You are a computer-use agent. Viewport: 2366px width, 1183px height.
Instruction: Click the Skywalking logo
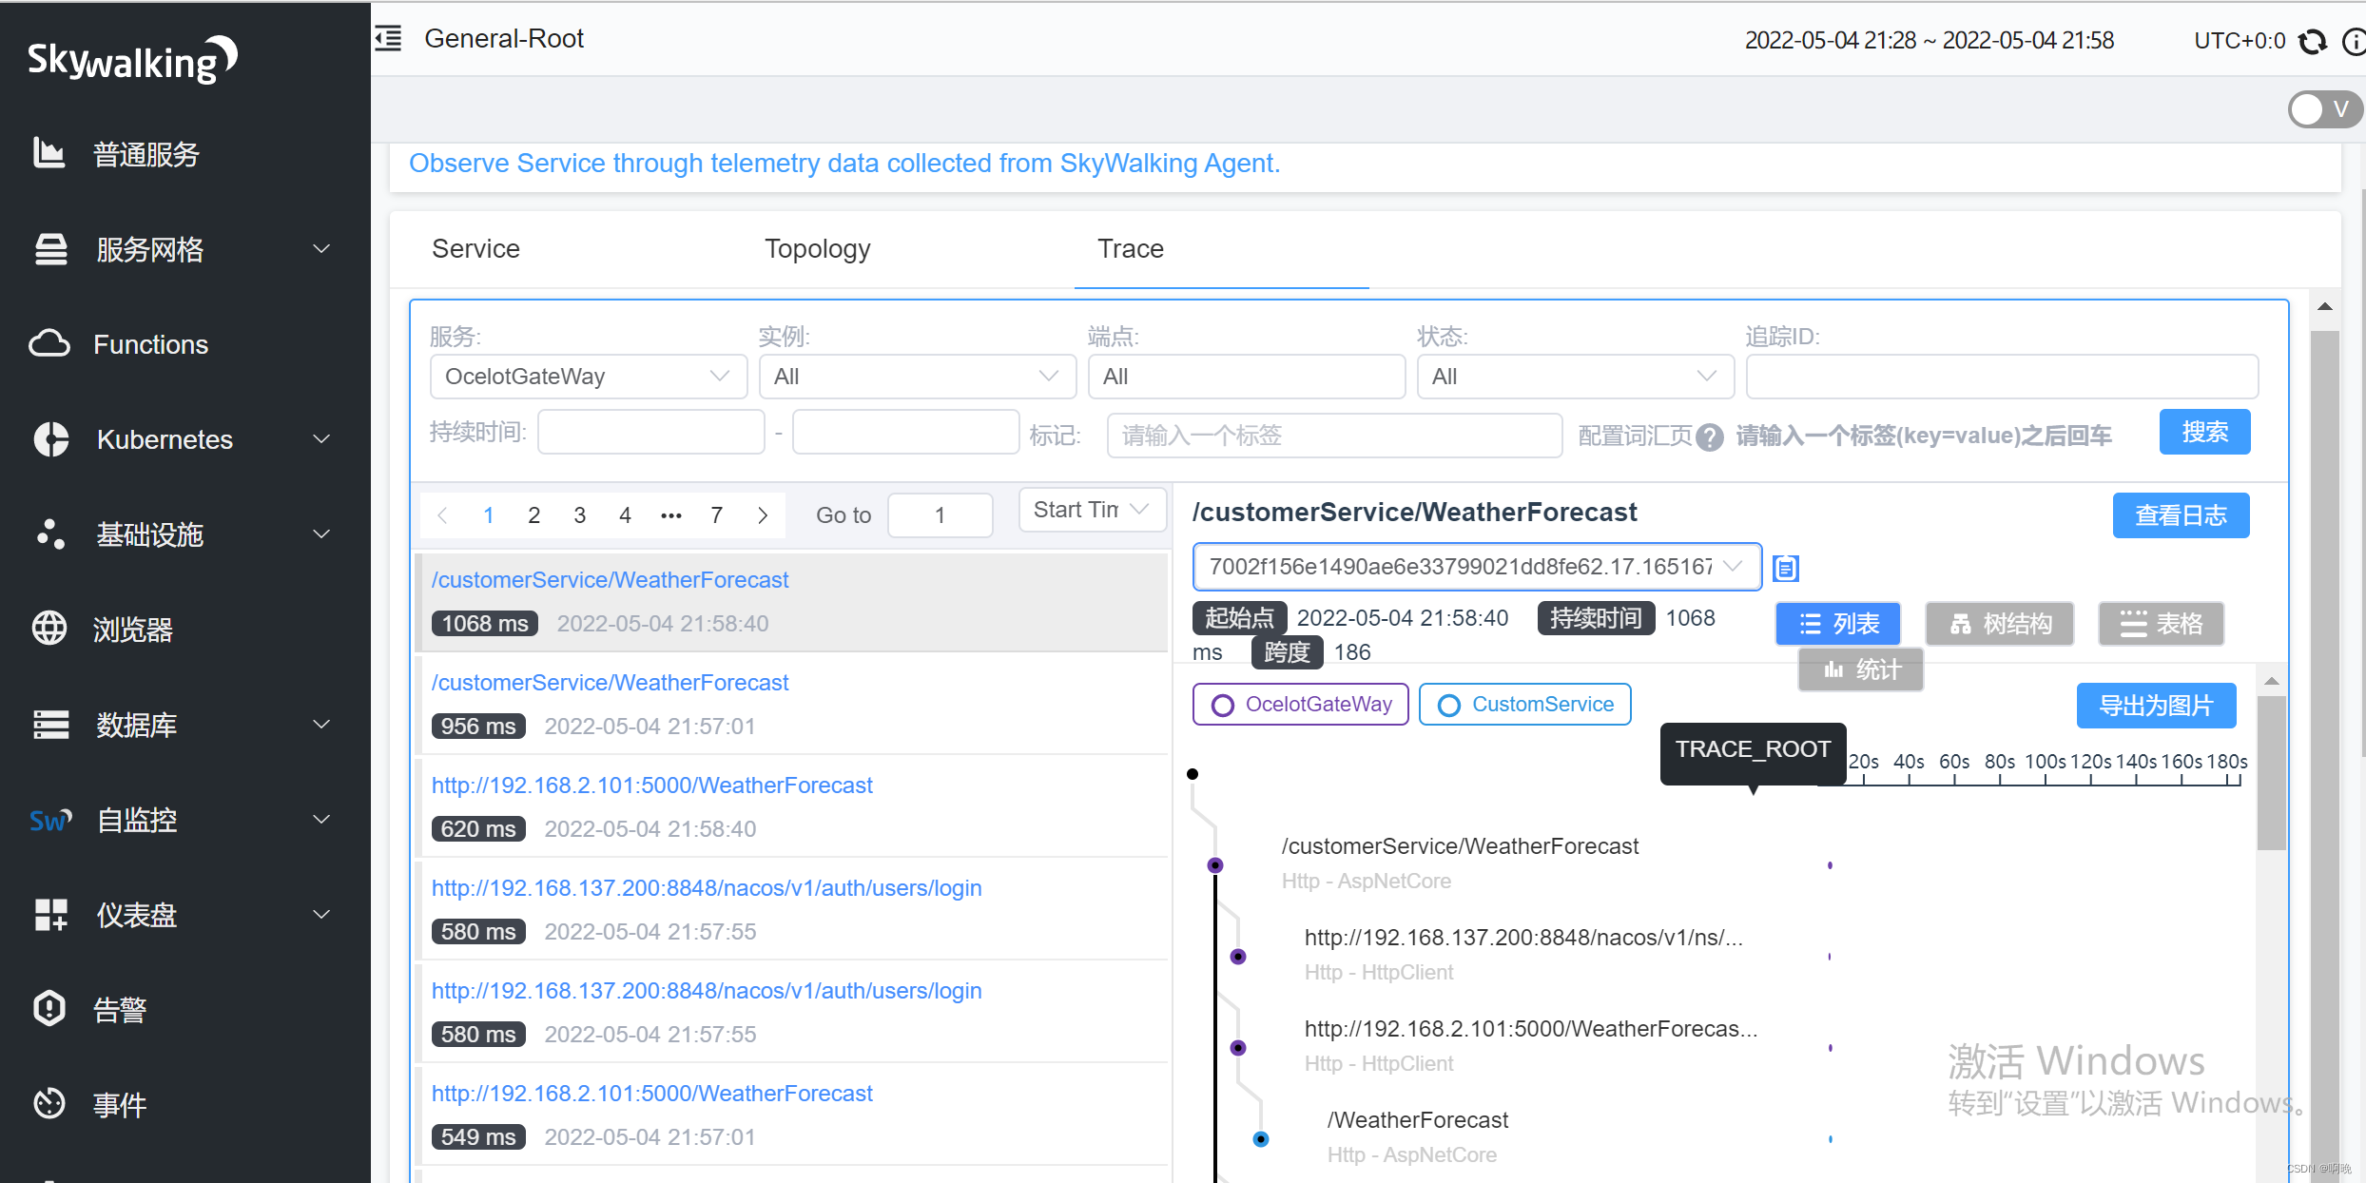132,60
